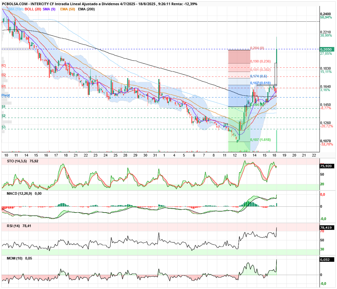Click the 0,2400 price axis label
Screen dimensions: 337x289
click(326, 14)
